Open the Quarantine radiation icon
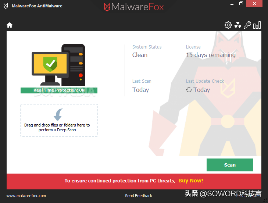The width and height of the screenshot is (268, 203). pos(238,25)
